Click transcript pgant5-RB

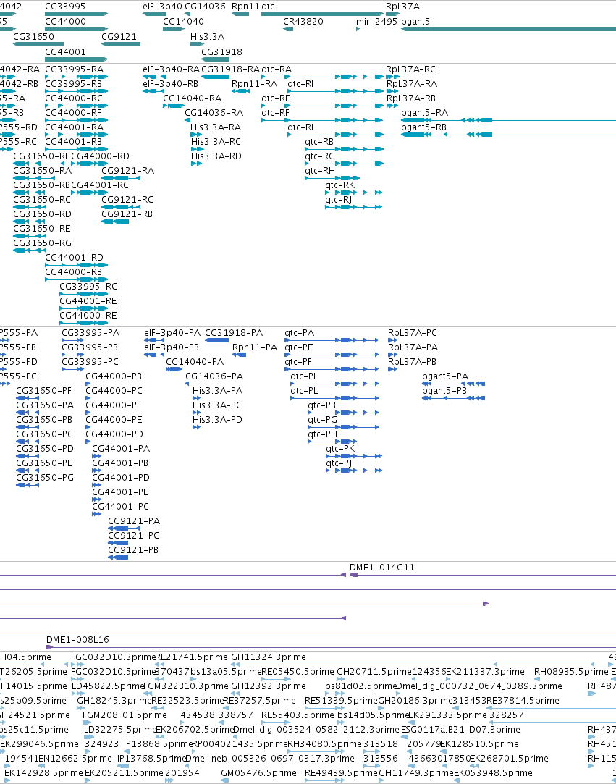click(423, 127)
